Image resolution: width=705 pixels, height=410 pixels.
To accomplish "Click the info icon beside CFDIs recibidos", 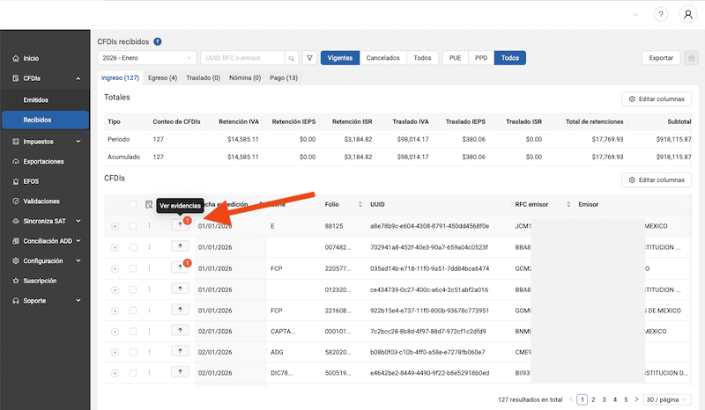I will (x=158, y=41).
